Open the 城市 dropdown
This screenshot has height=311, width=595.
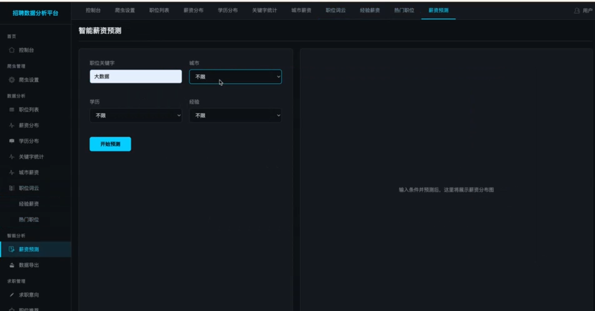click(235, 77)
